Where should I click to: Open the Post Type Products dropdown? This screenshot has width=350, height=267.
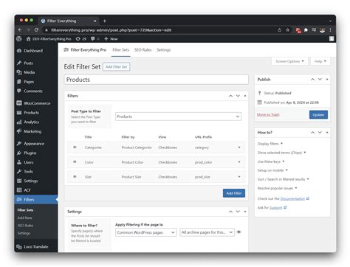[178, 117]
